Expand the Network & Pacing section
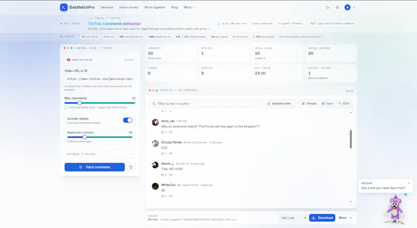Screen dimensions: 417x228 [x=100, y=154]
